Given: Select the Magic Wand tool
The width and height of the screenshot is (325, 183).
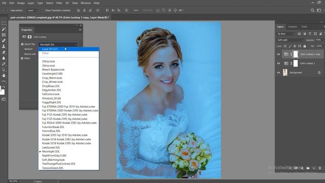Looking at the screenshot, I should point(4,29).
